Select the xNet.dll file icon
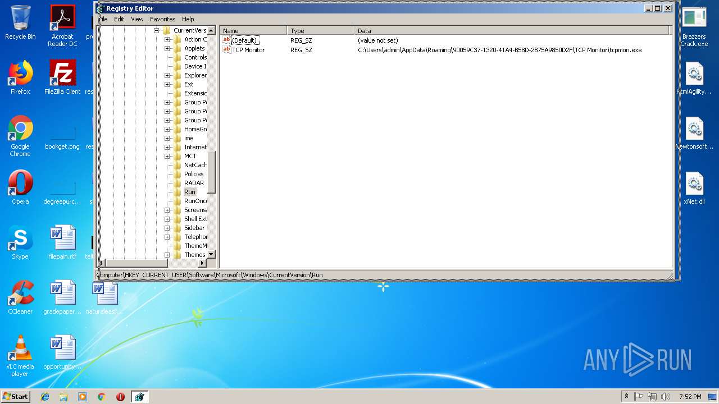Screen dimensions: 719x404 694,188
